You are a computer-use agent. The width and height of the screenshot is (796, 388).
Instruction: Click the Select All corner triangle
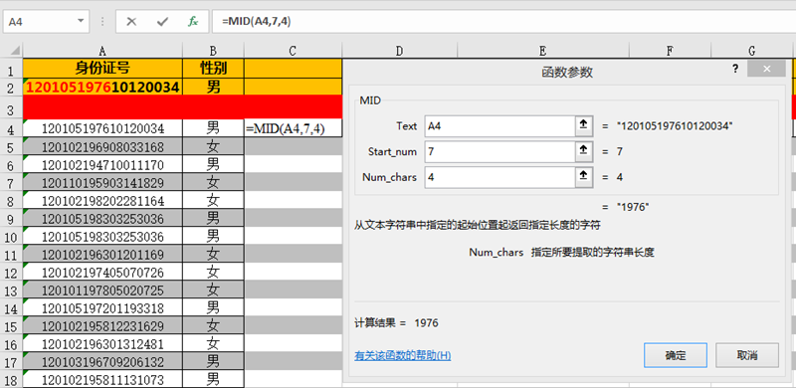tap(13, 51)
